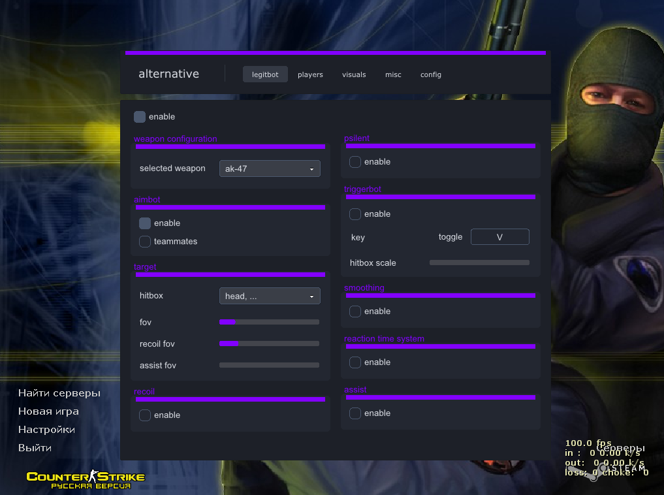
Task: Enable the psilent checkbox
Action: tap(355, 162)
